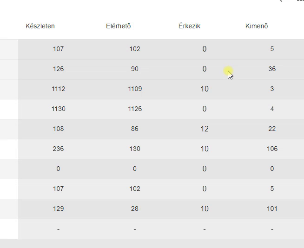The height and width of the screenshot is (248, 304).
Task: Select the Készleten cell showing 1130
Action: (59, 109)
